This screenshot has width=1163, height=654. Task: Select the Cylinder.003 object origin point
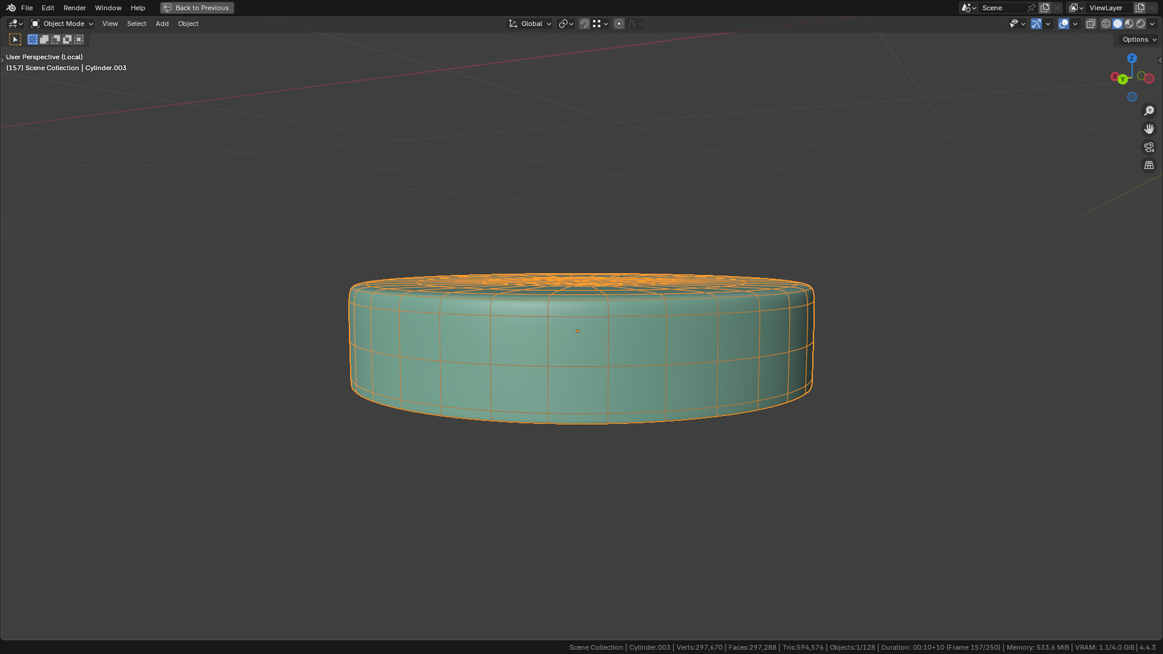pos(577,331)
